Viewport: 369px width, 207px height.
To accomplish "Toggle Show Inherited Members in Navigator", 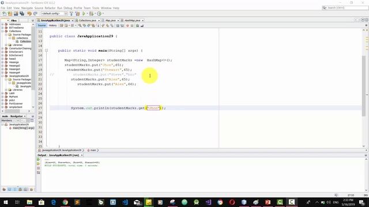I will 4,189.
